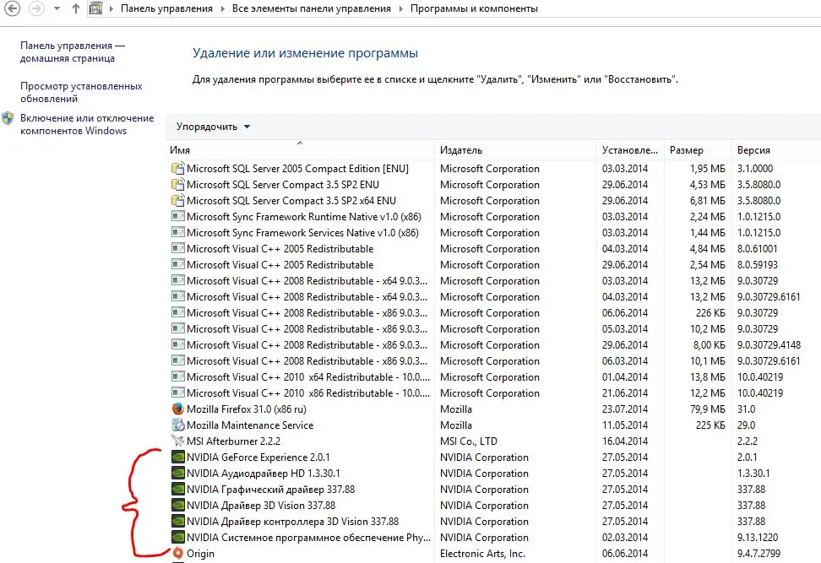Sort list by Версия column header
Screen dimensions: 821x563
[753, 150]
